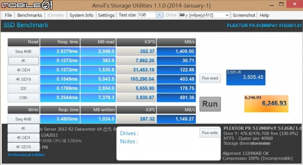Open the Benchmarks menu
Image resolution: width=303 pixels, height=165 pixels.
point(29,15)
